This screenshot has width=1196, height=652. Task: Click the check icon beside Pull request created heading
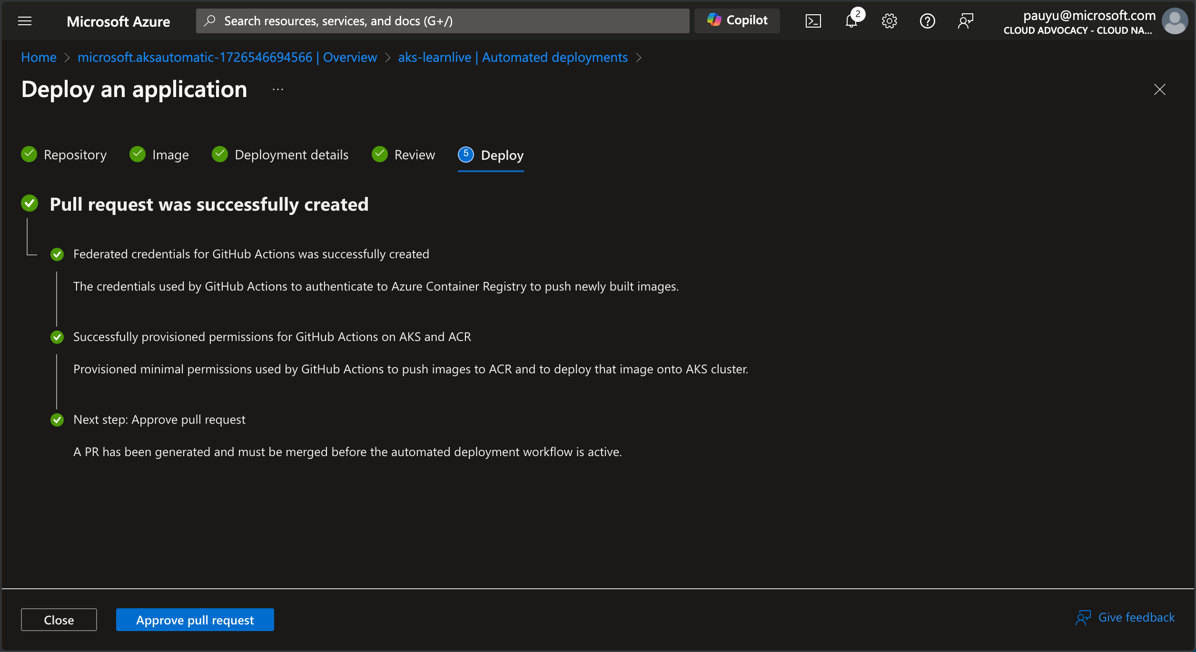(x=30, y=204)
